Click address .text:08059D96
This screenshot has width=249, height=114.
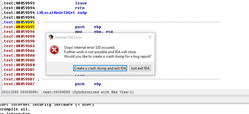18,32
